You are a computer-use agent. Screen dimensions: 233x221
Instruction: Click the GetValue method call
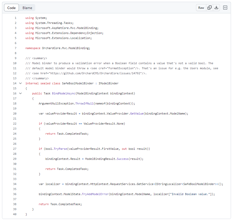[x=137, y=114]
